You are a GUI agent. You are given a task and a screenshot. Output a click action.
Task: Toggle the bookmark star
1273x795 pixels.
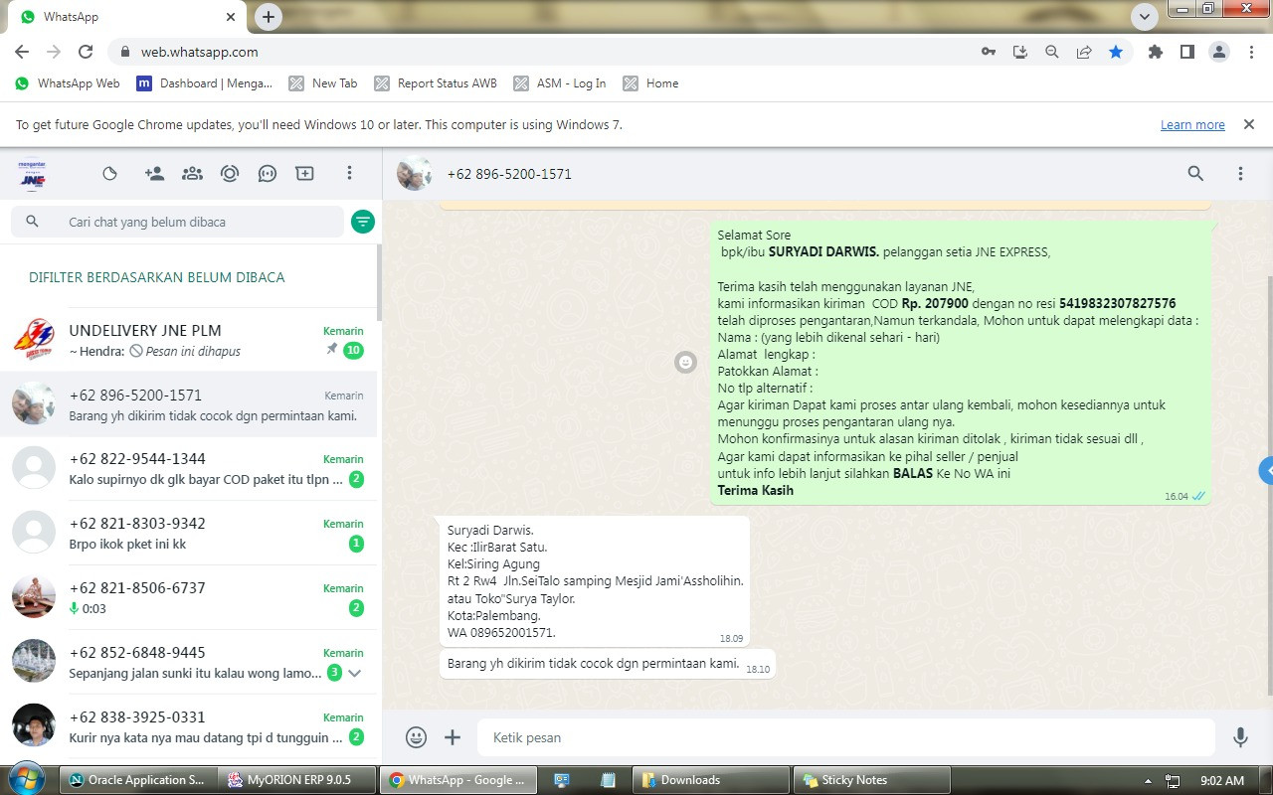[1116, 52]
